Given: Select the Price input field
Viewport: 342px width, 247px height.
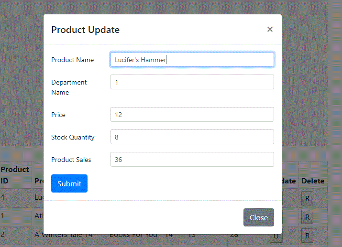Looking at the screenshot, I should click(192, 115).
